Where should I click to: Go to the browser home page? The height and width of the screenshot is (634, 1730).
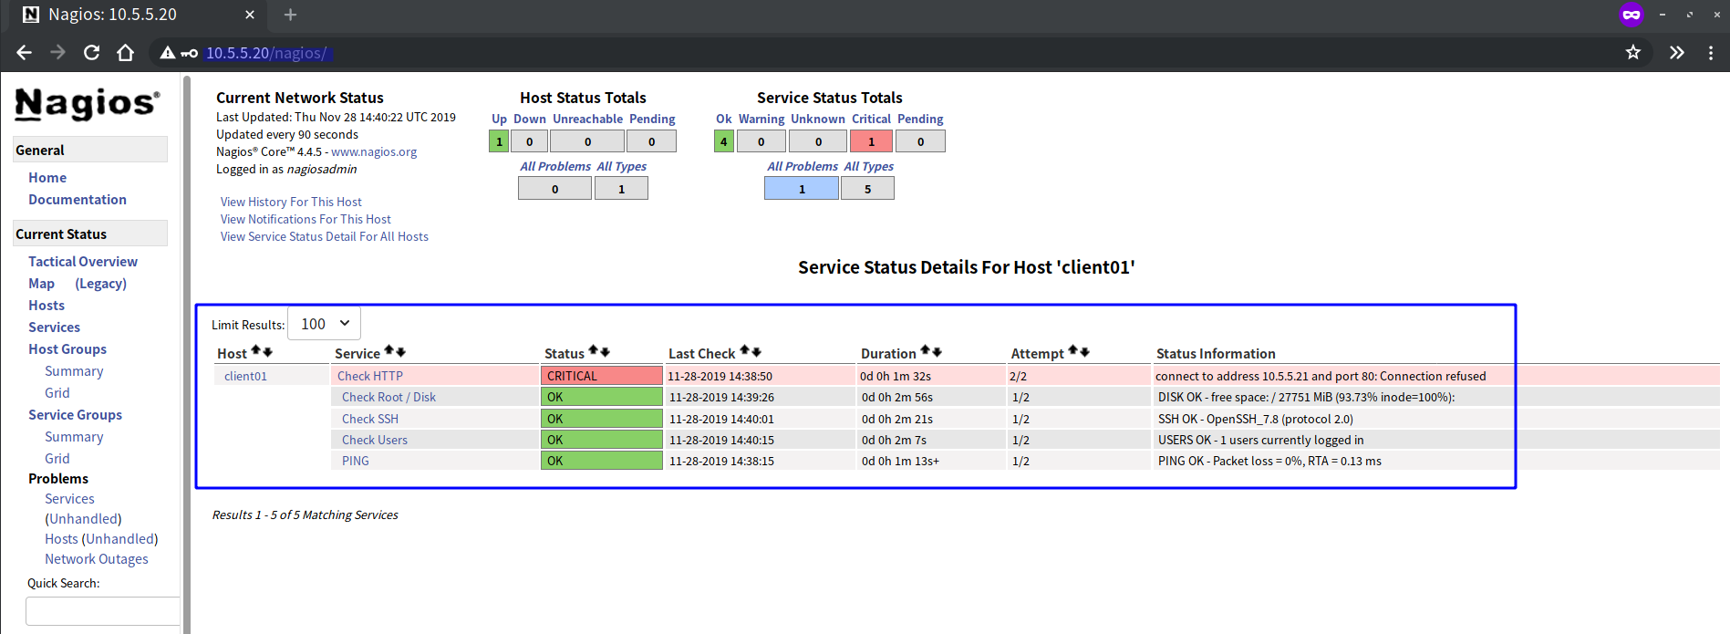[x=126, y=53]
